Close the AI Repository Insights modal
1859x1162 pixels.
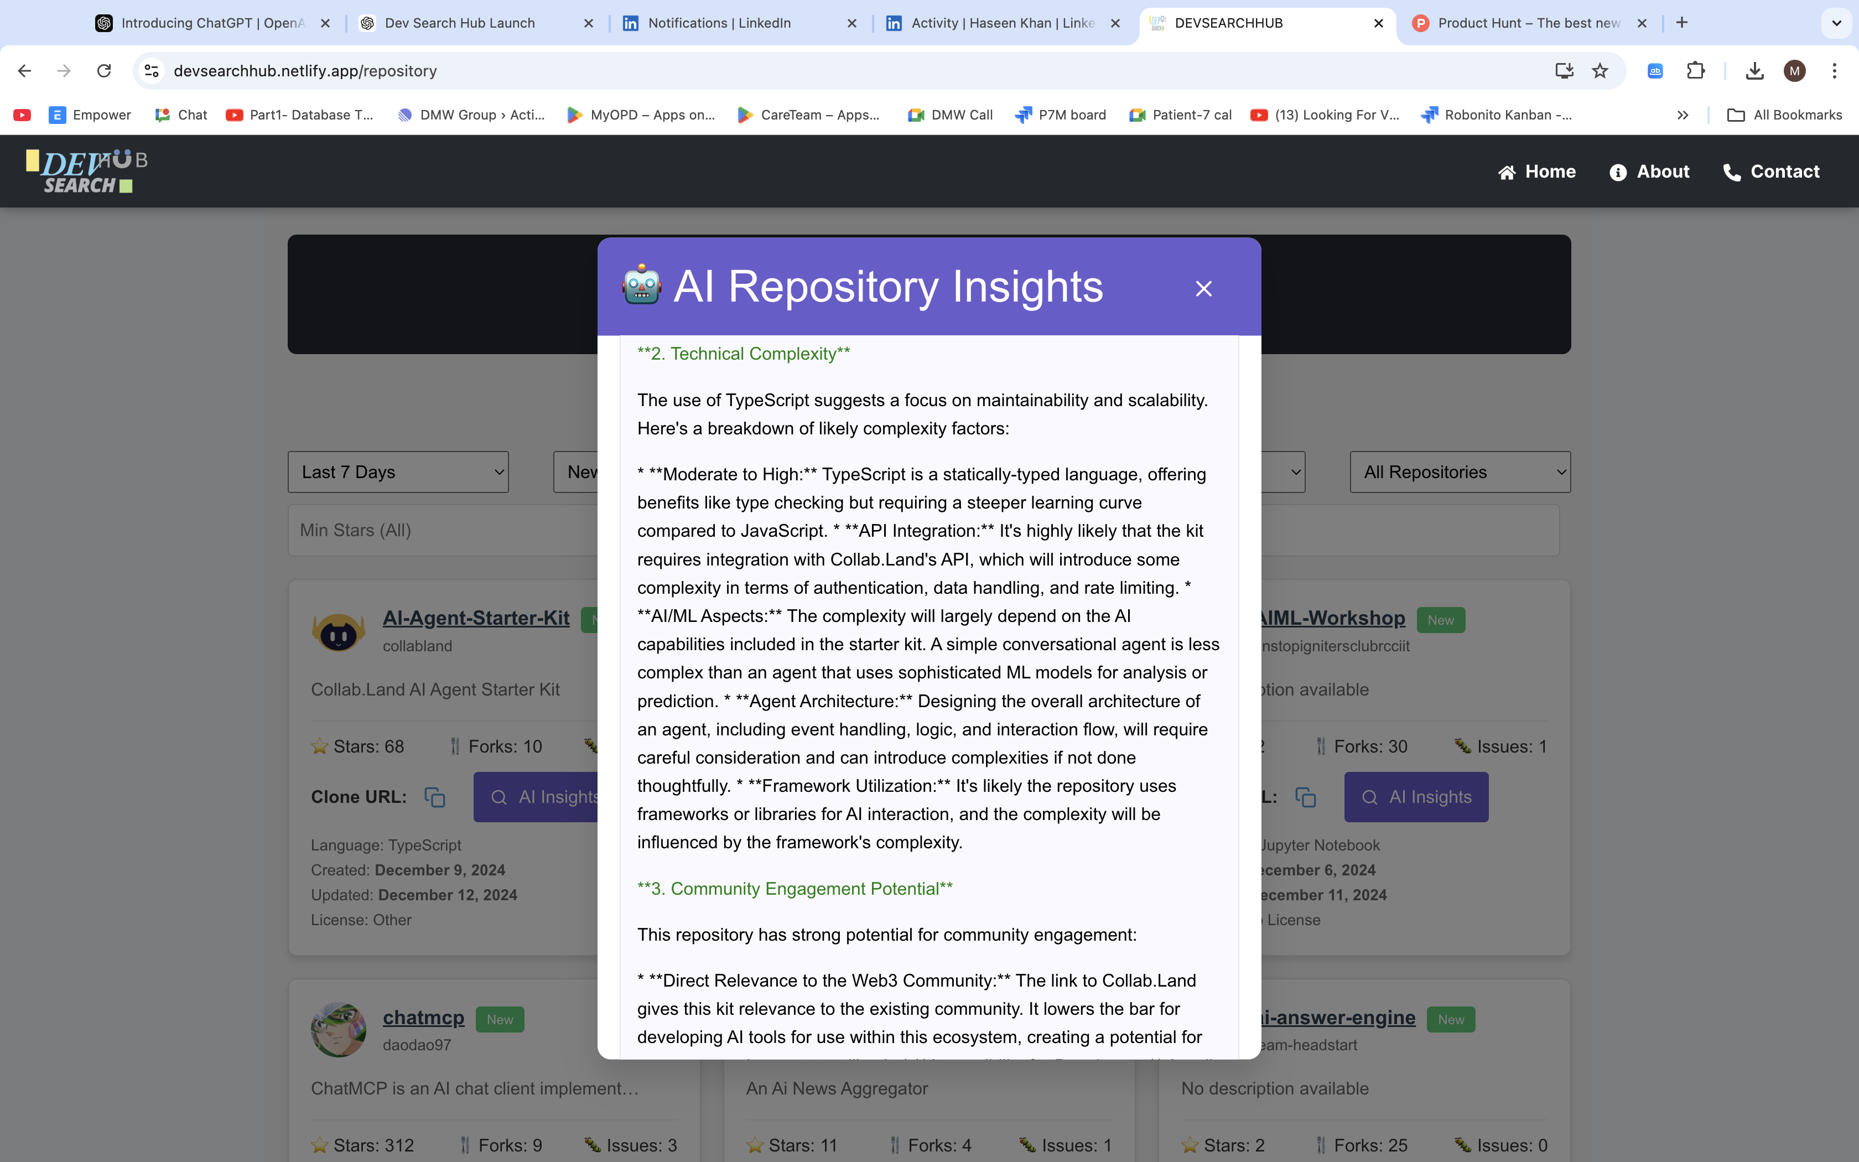point(1203,289)
